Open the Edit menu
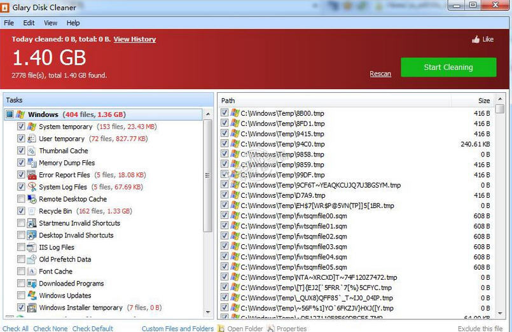The image size is (512, 332). (x=29, y=23)
